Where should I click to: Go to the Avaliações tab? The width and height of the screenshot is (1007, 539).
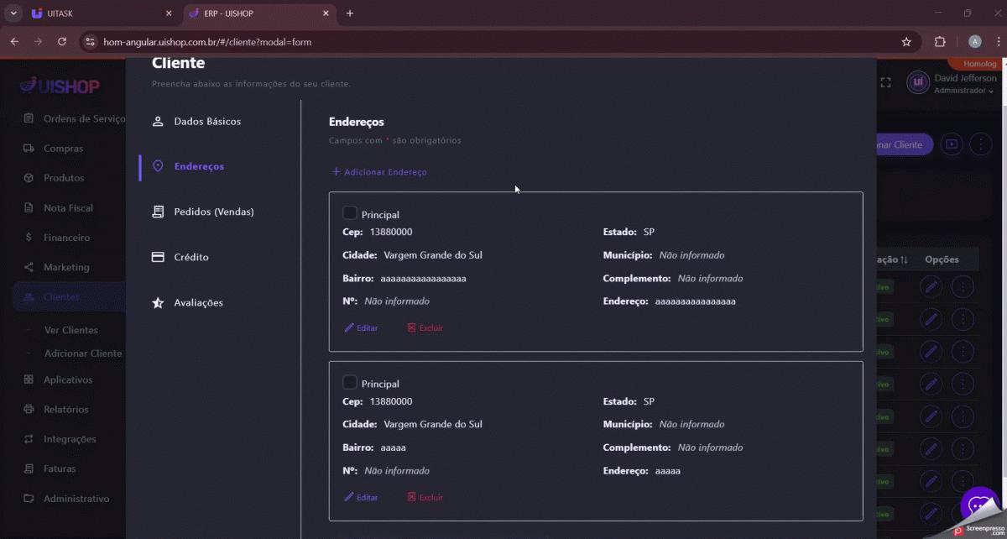[198, 303]
